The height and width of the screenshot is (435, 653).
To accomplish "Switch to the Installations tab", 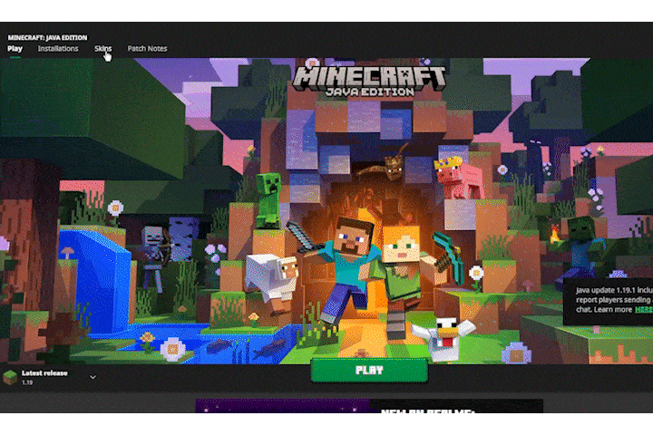I will click(58, 49).
